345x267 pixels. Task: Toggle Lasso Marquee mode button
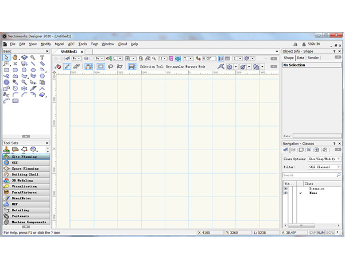click(110, 66)
